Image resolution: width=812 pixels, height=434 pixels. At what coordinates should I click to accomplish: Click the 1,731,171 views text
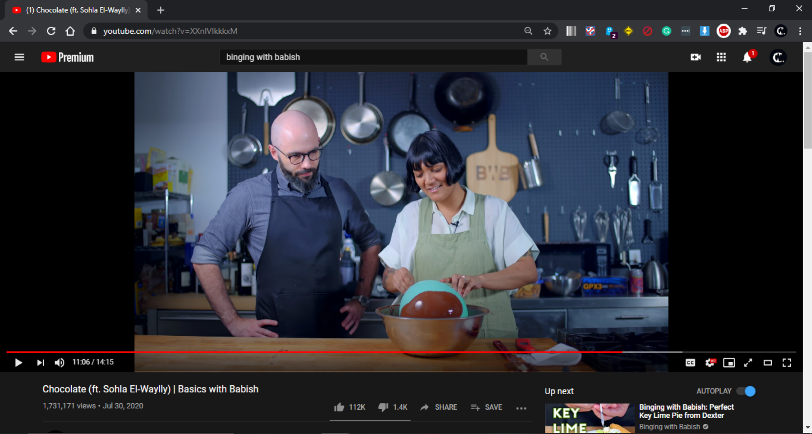[69, 406]
